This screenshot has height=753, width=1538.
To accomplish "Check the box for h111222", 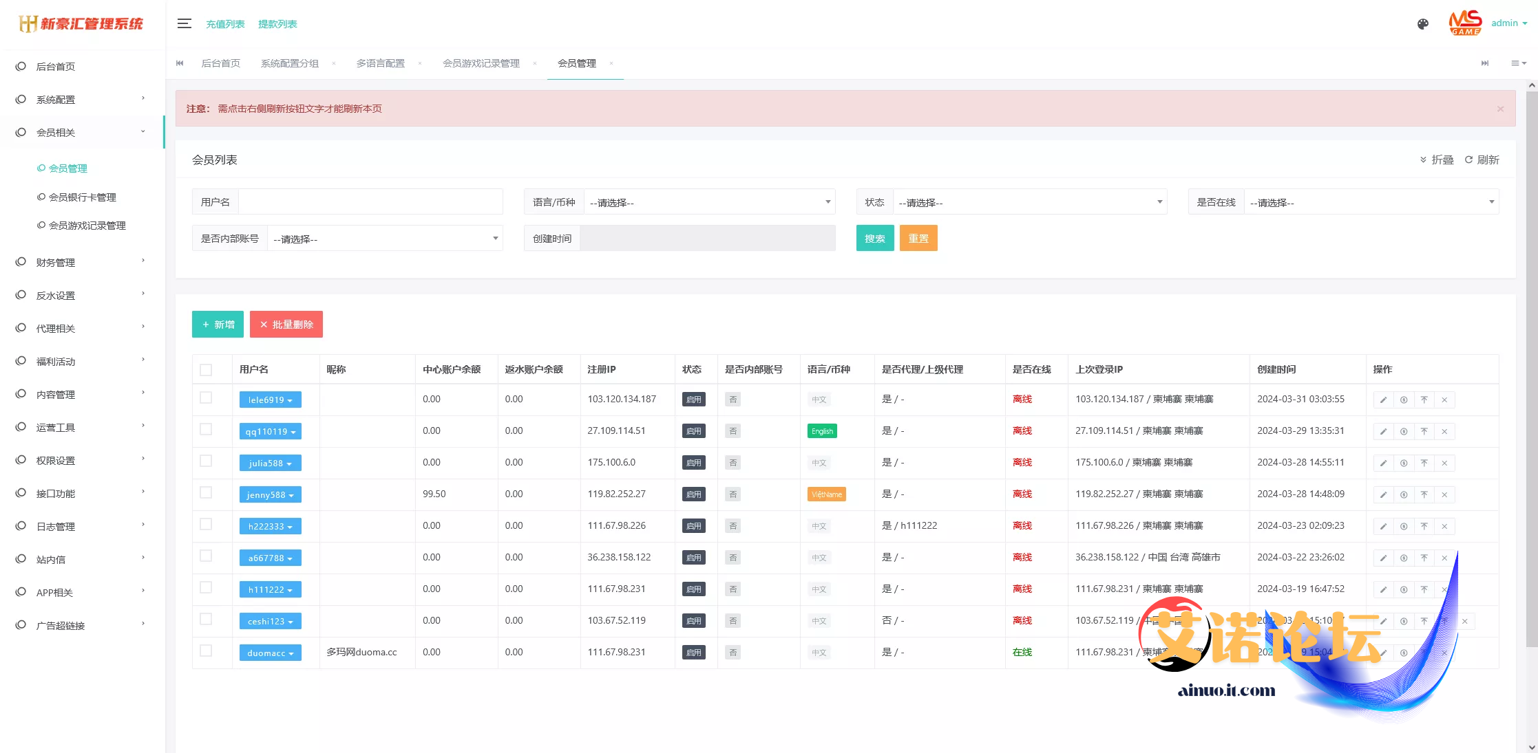I will (206, 587).
